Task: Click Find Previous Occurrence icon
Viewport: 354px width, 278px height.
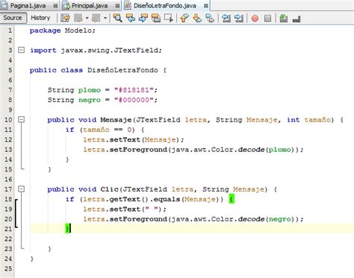Action: pos(131,18)
